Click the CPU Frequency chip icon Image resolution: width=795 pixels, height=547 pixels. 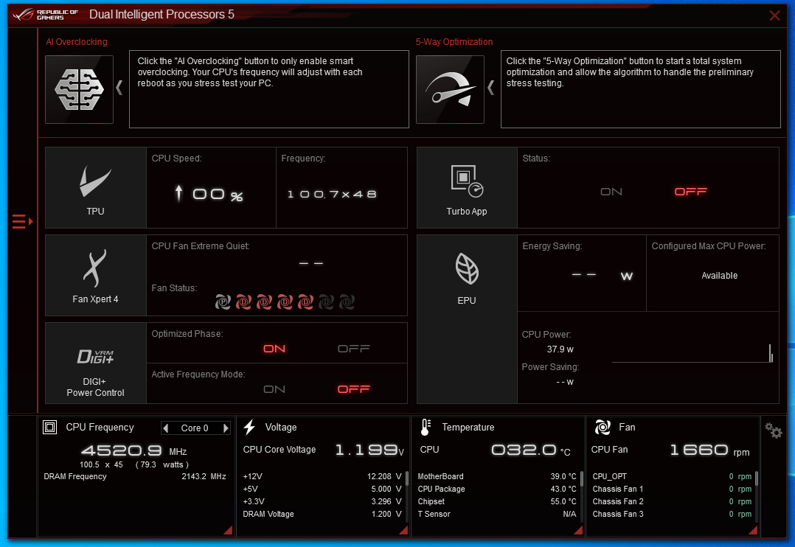coord(49,428)
